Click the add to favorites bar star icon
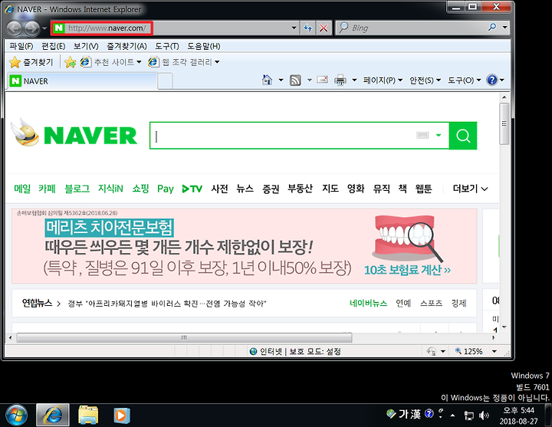 point(70,62)
